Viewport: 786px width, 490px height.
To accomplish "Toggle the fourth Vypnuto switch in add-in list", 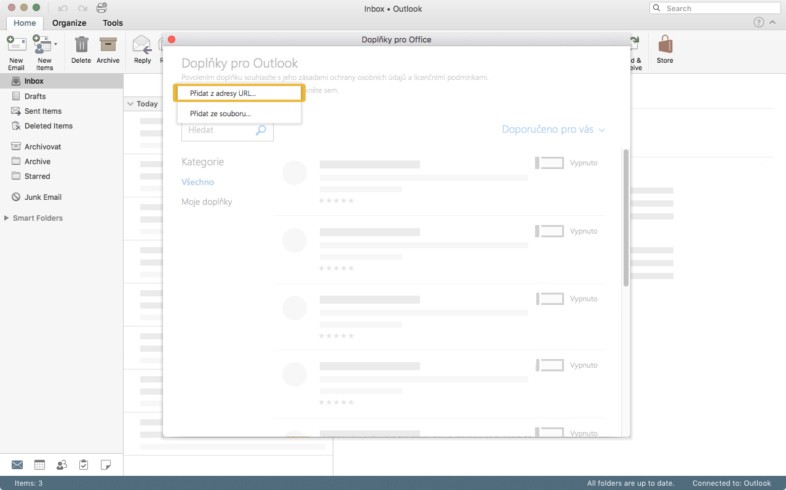I will point(550,365).
